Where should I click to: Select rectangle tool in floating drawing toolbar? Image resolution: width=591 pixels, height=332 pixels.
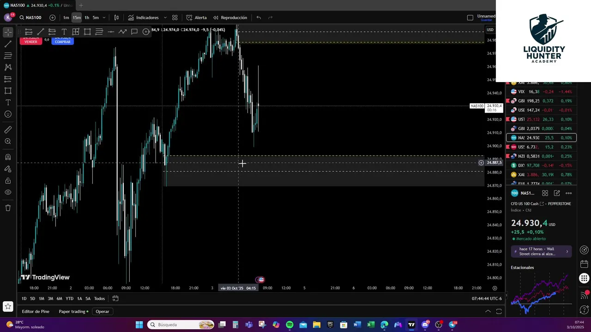[87, 32]
